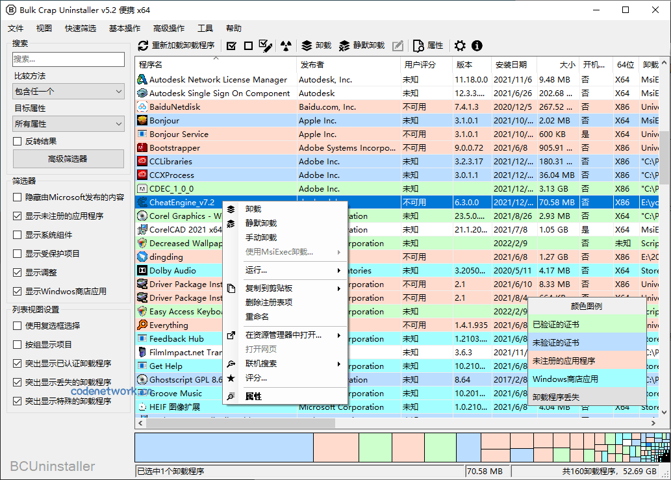
Task: Open the 包含任一 comparison method dropdown
Action: [x=68, y=91]
